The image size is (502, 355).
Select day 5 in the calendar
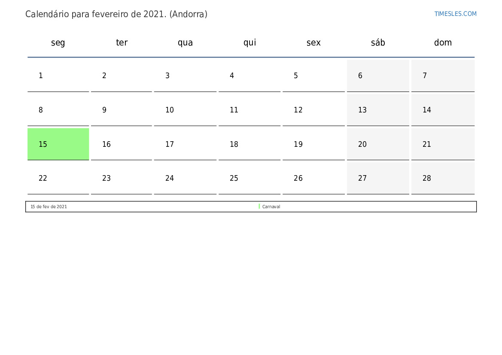[313, 76]
